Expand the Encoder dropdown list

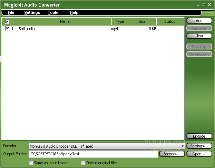[x=183, y=146]
